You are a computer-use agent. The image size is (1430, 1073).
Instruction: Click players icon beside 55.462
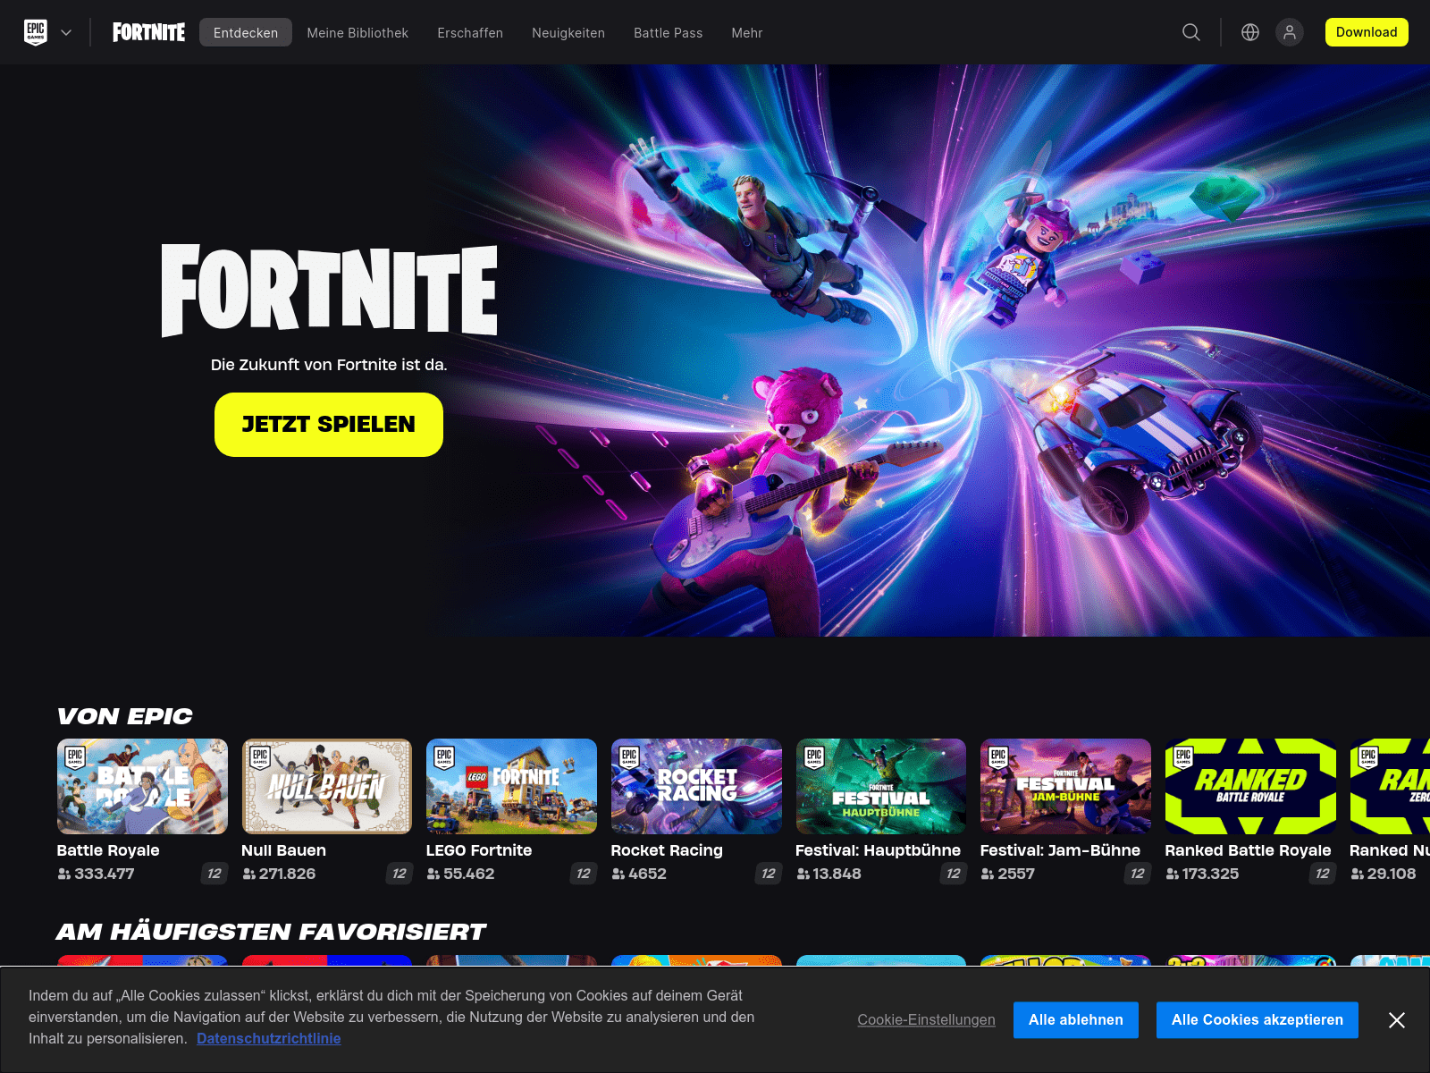tap(433, 874)
